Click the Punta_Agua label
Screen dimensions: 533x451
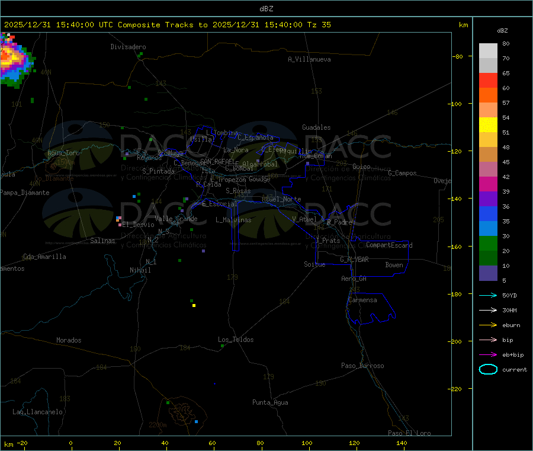(270, 402)
